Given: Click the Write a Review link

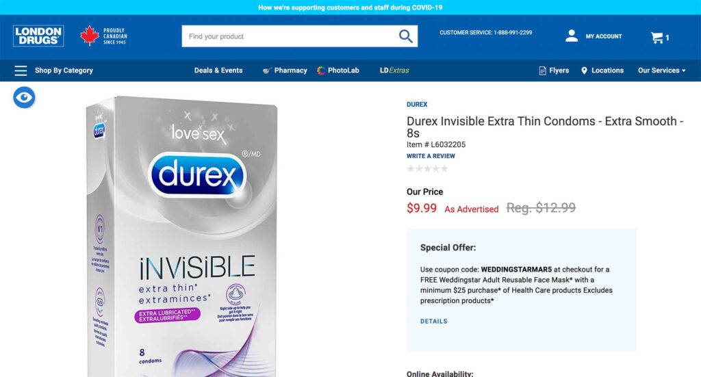Looking at the screenshot, I should click(431, 156).
